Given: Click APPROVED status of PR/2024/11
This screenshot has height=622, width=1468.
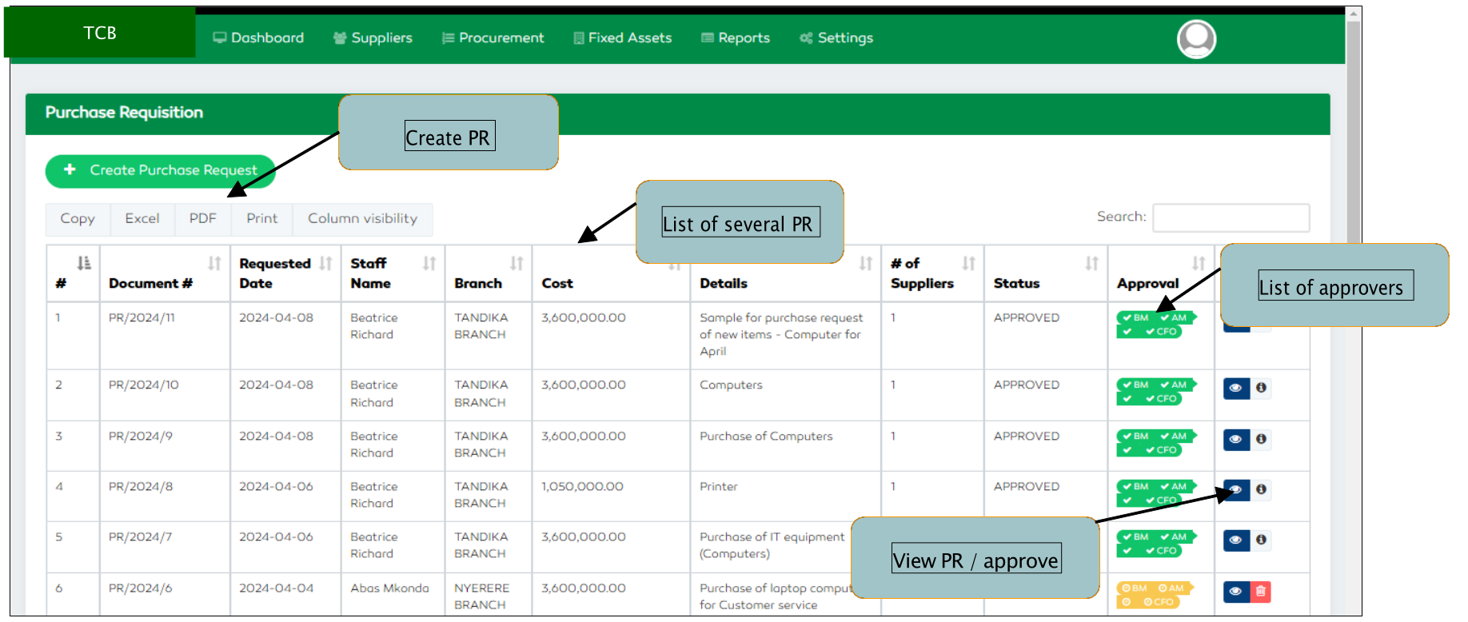Looking at the screenshot, I should click(x=1027, y=317).
